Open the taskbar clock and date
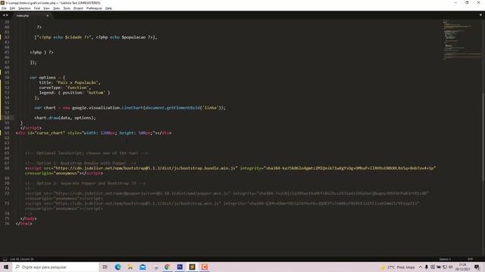The height and width of the screenshot is (272, 485). click(463, 267)
